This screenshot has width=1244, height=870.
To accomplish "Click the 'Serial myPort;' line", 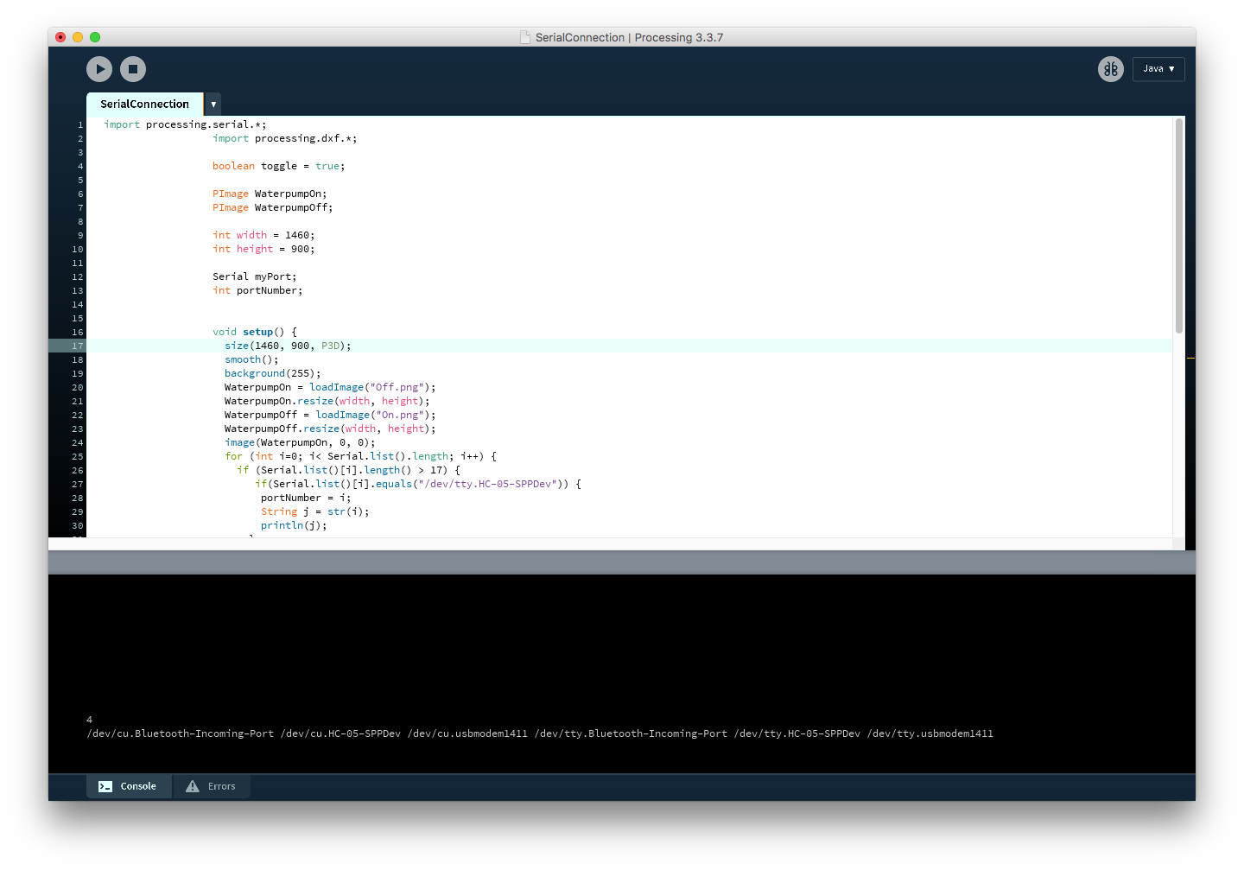I will point(254,276).
